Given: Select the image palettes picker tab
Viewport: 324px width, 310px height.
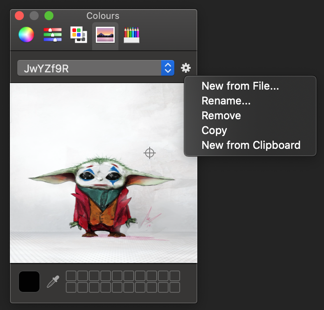Looking at the screenshot, I should pyautogui.click(x=105, y=35).
